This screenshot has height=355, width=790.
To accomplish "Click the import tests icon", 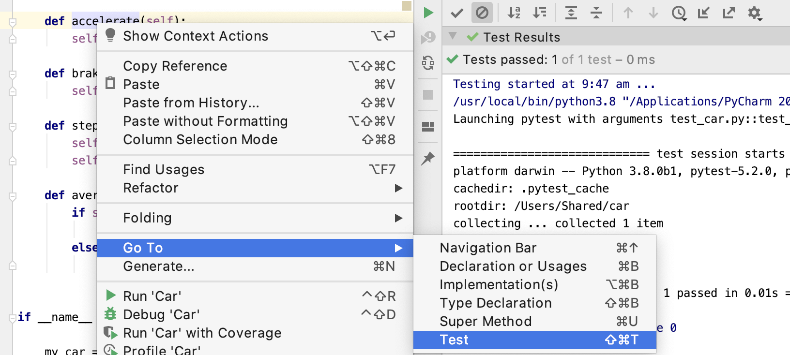I will [703, 13].
